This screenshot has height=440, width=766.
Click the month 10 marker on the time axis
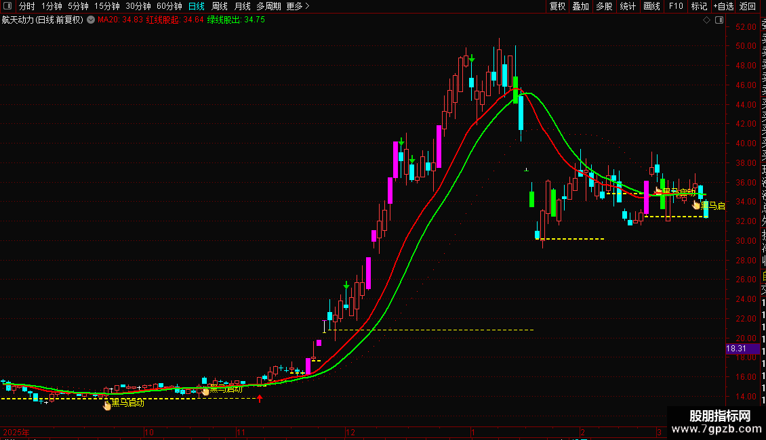149,432
